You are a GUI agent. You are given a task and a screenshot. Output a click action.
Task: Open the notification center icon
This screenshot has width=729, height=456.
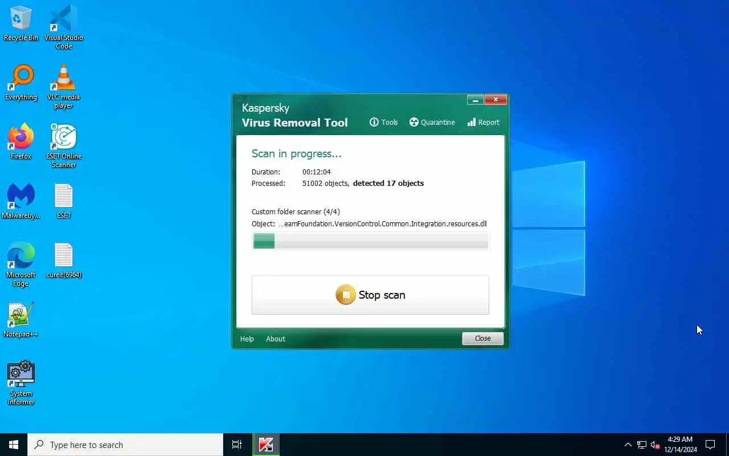[710, 445]
